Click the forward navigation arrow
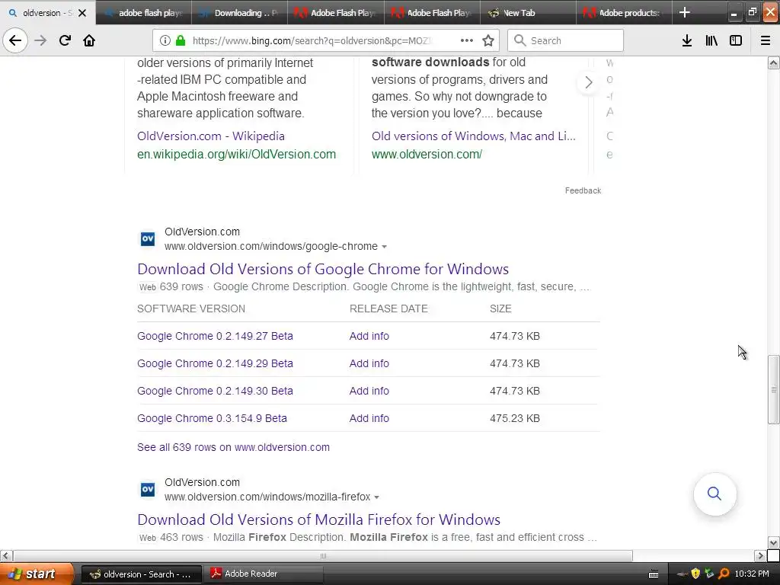Screen dimensions: 780x585 tap(40, 40)
